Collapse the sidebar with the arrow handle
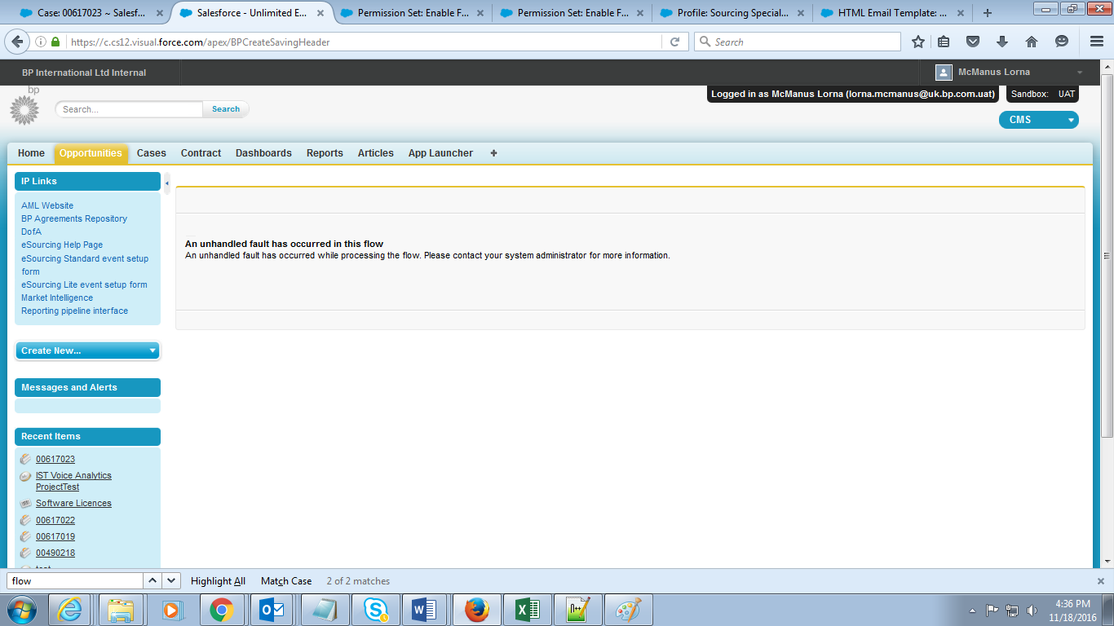This screenshot has height=626, width=1114. 167,183
